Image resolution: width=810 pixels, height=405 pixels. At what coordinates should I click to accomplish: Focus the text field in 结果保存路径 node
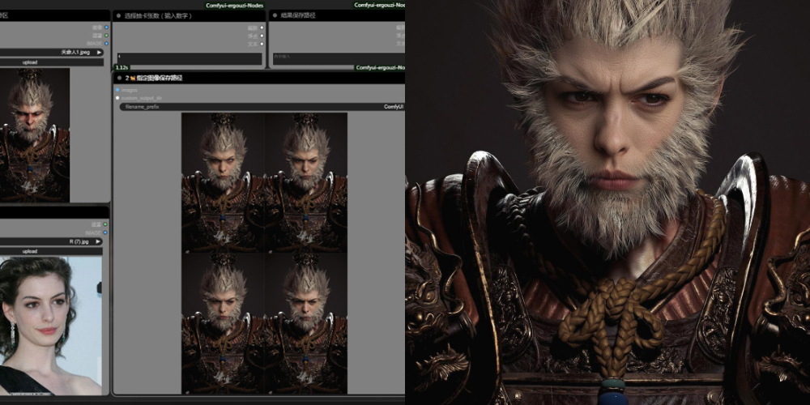(x=339, y=58)
